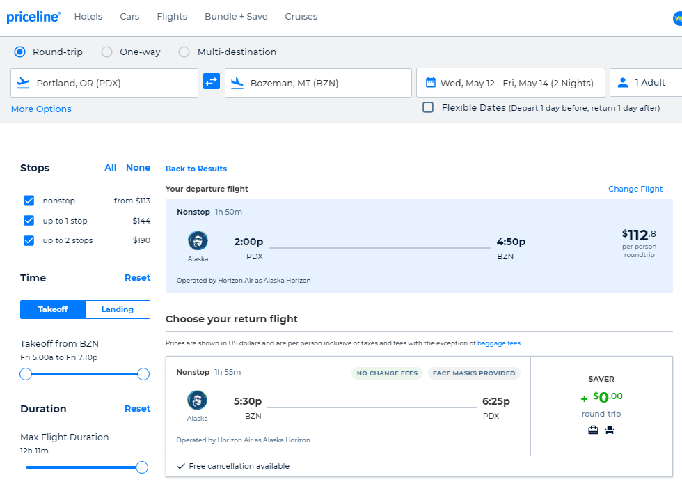Image resolution: width=682 pixels, height=482 pixels.
Task: Open the Flights tab
Action: tap(172, 17)
